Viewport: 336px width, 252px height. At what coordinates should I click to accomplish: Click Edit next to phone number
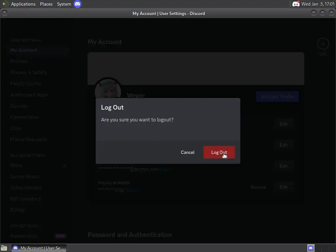click(x=283, y=187)
